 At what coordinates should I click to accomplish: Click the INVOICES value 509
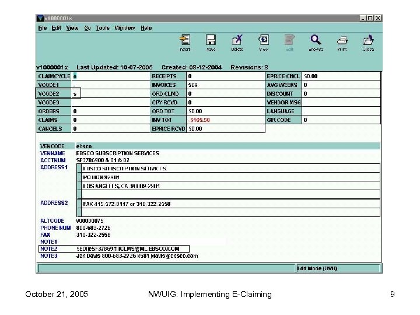pyautogui.click(x=226, y=85)
